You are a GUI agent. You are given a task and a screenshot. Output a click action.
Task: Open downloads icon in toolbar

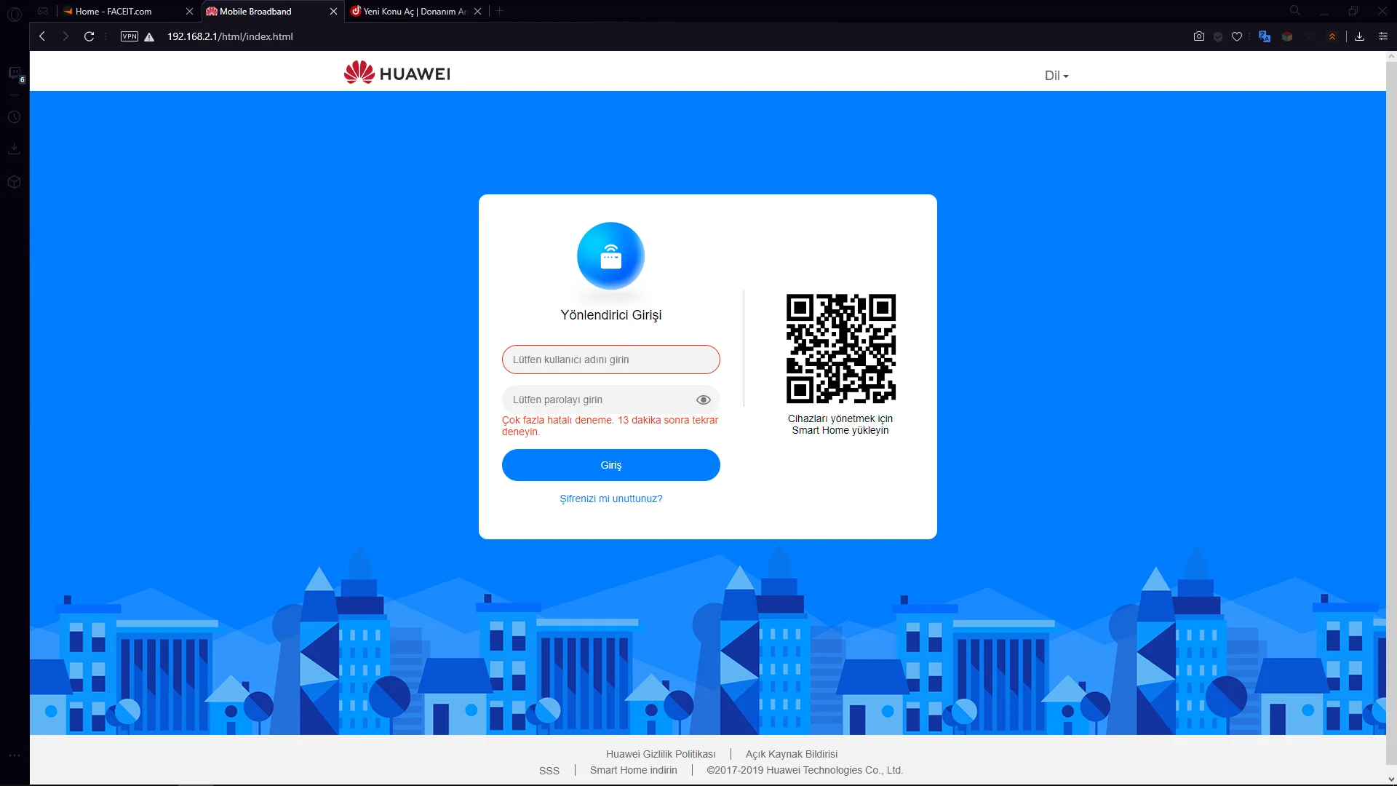tap(1359, 36)
